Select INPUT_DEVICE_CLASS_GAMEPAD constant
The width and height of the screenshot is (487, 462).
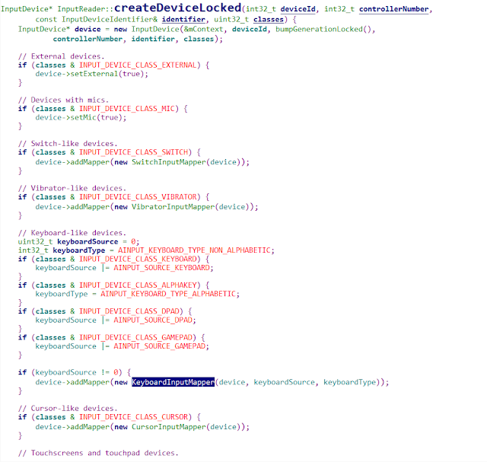135,337
